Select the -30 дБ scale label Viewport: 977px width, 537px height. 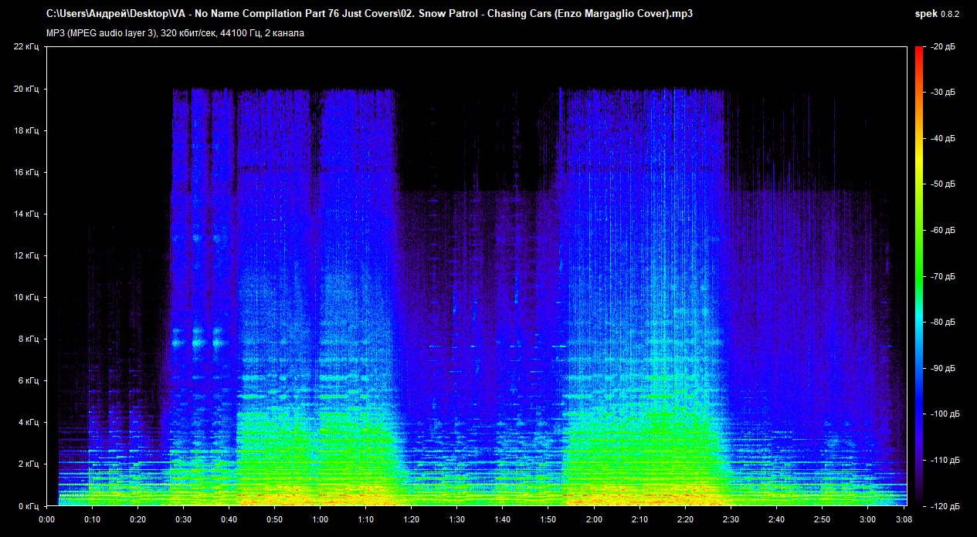point(943,93)
